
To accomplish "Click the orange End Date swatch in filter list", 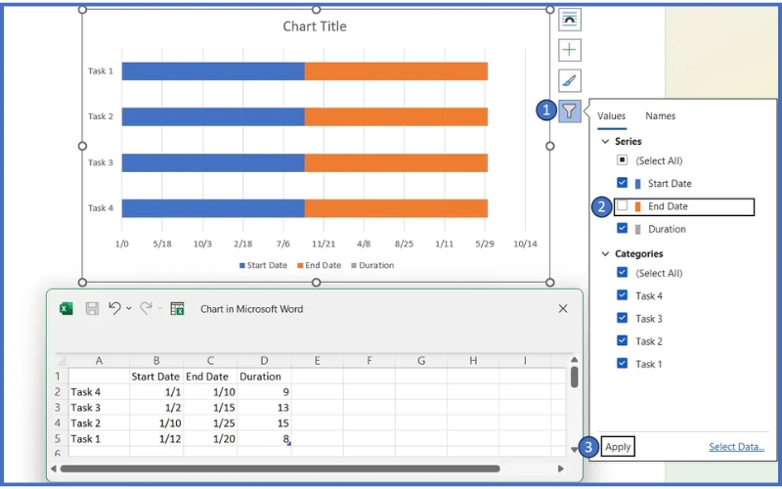I will [637, 206].
